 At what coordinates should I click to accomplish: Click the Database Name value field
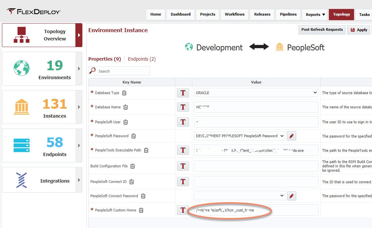pos(256,107)
